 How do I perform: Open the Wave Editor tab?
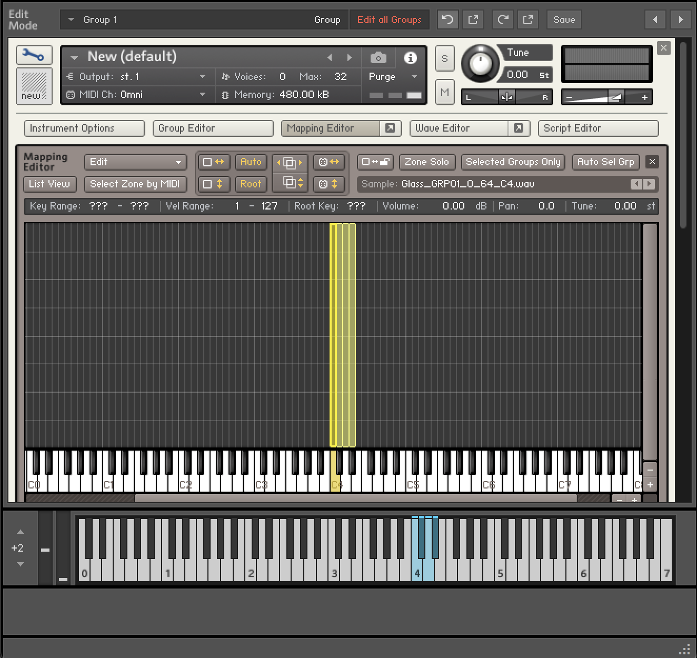pos(459,128)
